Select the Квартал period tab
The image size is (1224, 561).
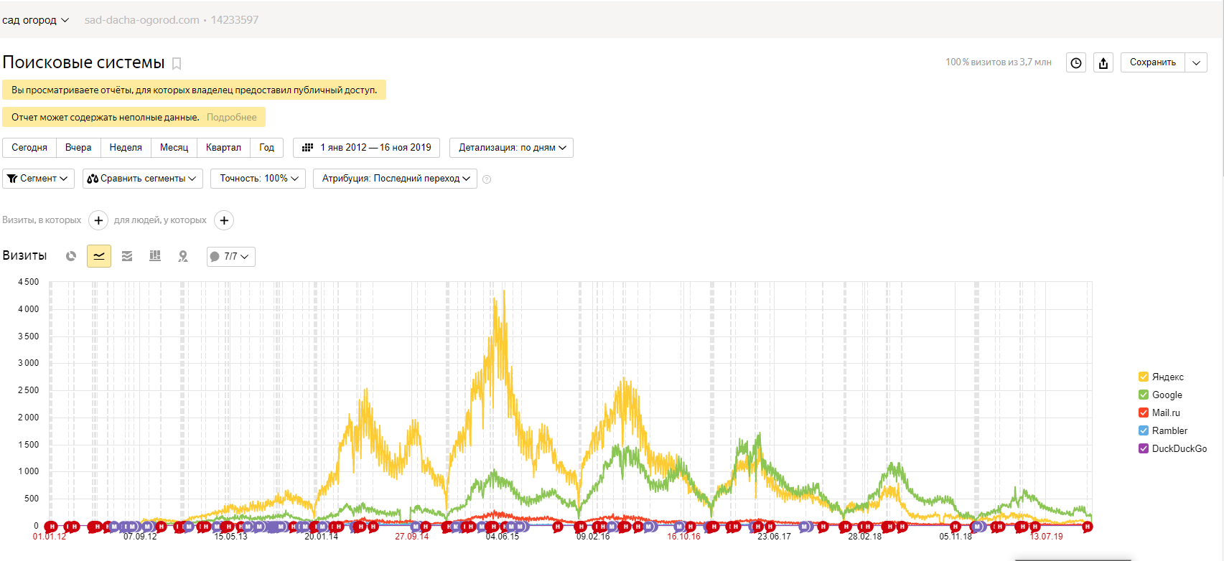223,148
